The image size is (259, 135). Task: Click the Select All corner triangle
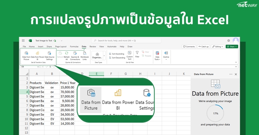coord(27,74)
